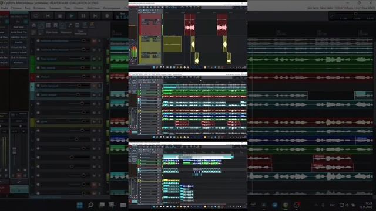Click the first icon in the main toolbar
Image resolution: width=376 pixels, height=211 pixels.
click(x=34, y=25)
